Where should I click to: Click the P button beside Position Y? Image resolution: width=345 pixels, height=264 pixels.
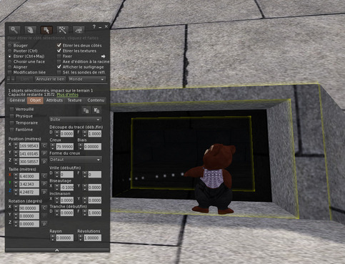click(44, 153)
